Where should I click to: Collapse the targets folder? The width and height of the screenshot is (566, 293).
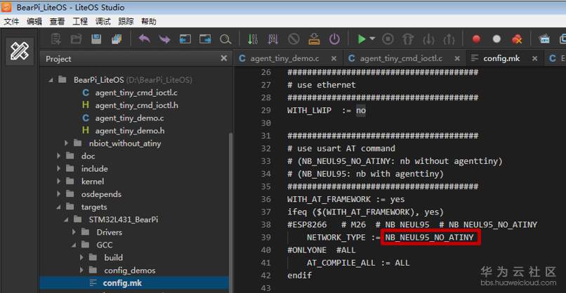click(x=58, y=207)
